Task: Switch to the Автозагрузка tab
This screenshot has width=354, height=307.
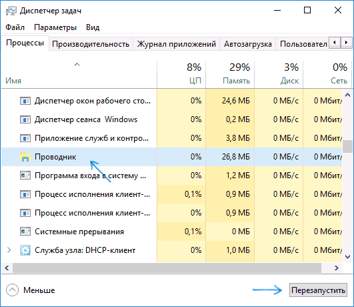Action: (x=247, y=44)
